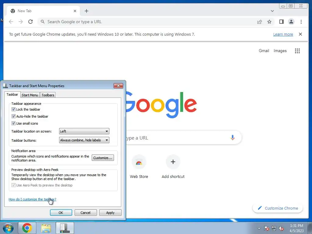Open the Learn more link
Viewport: 312px width, 234px height.
[283, 34]
